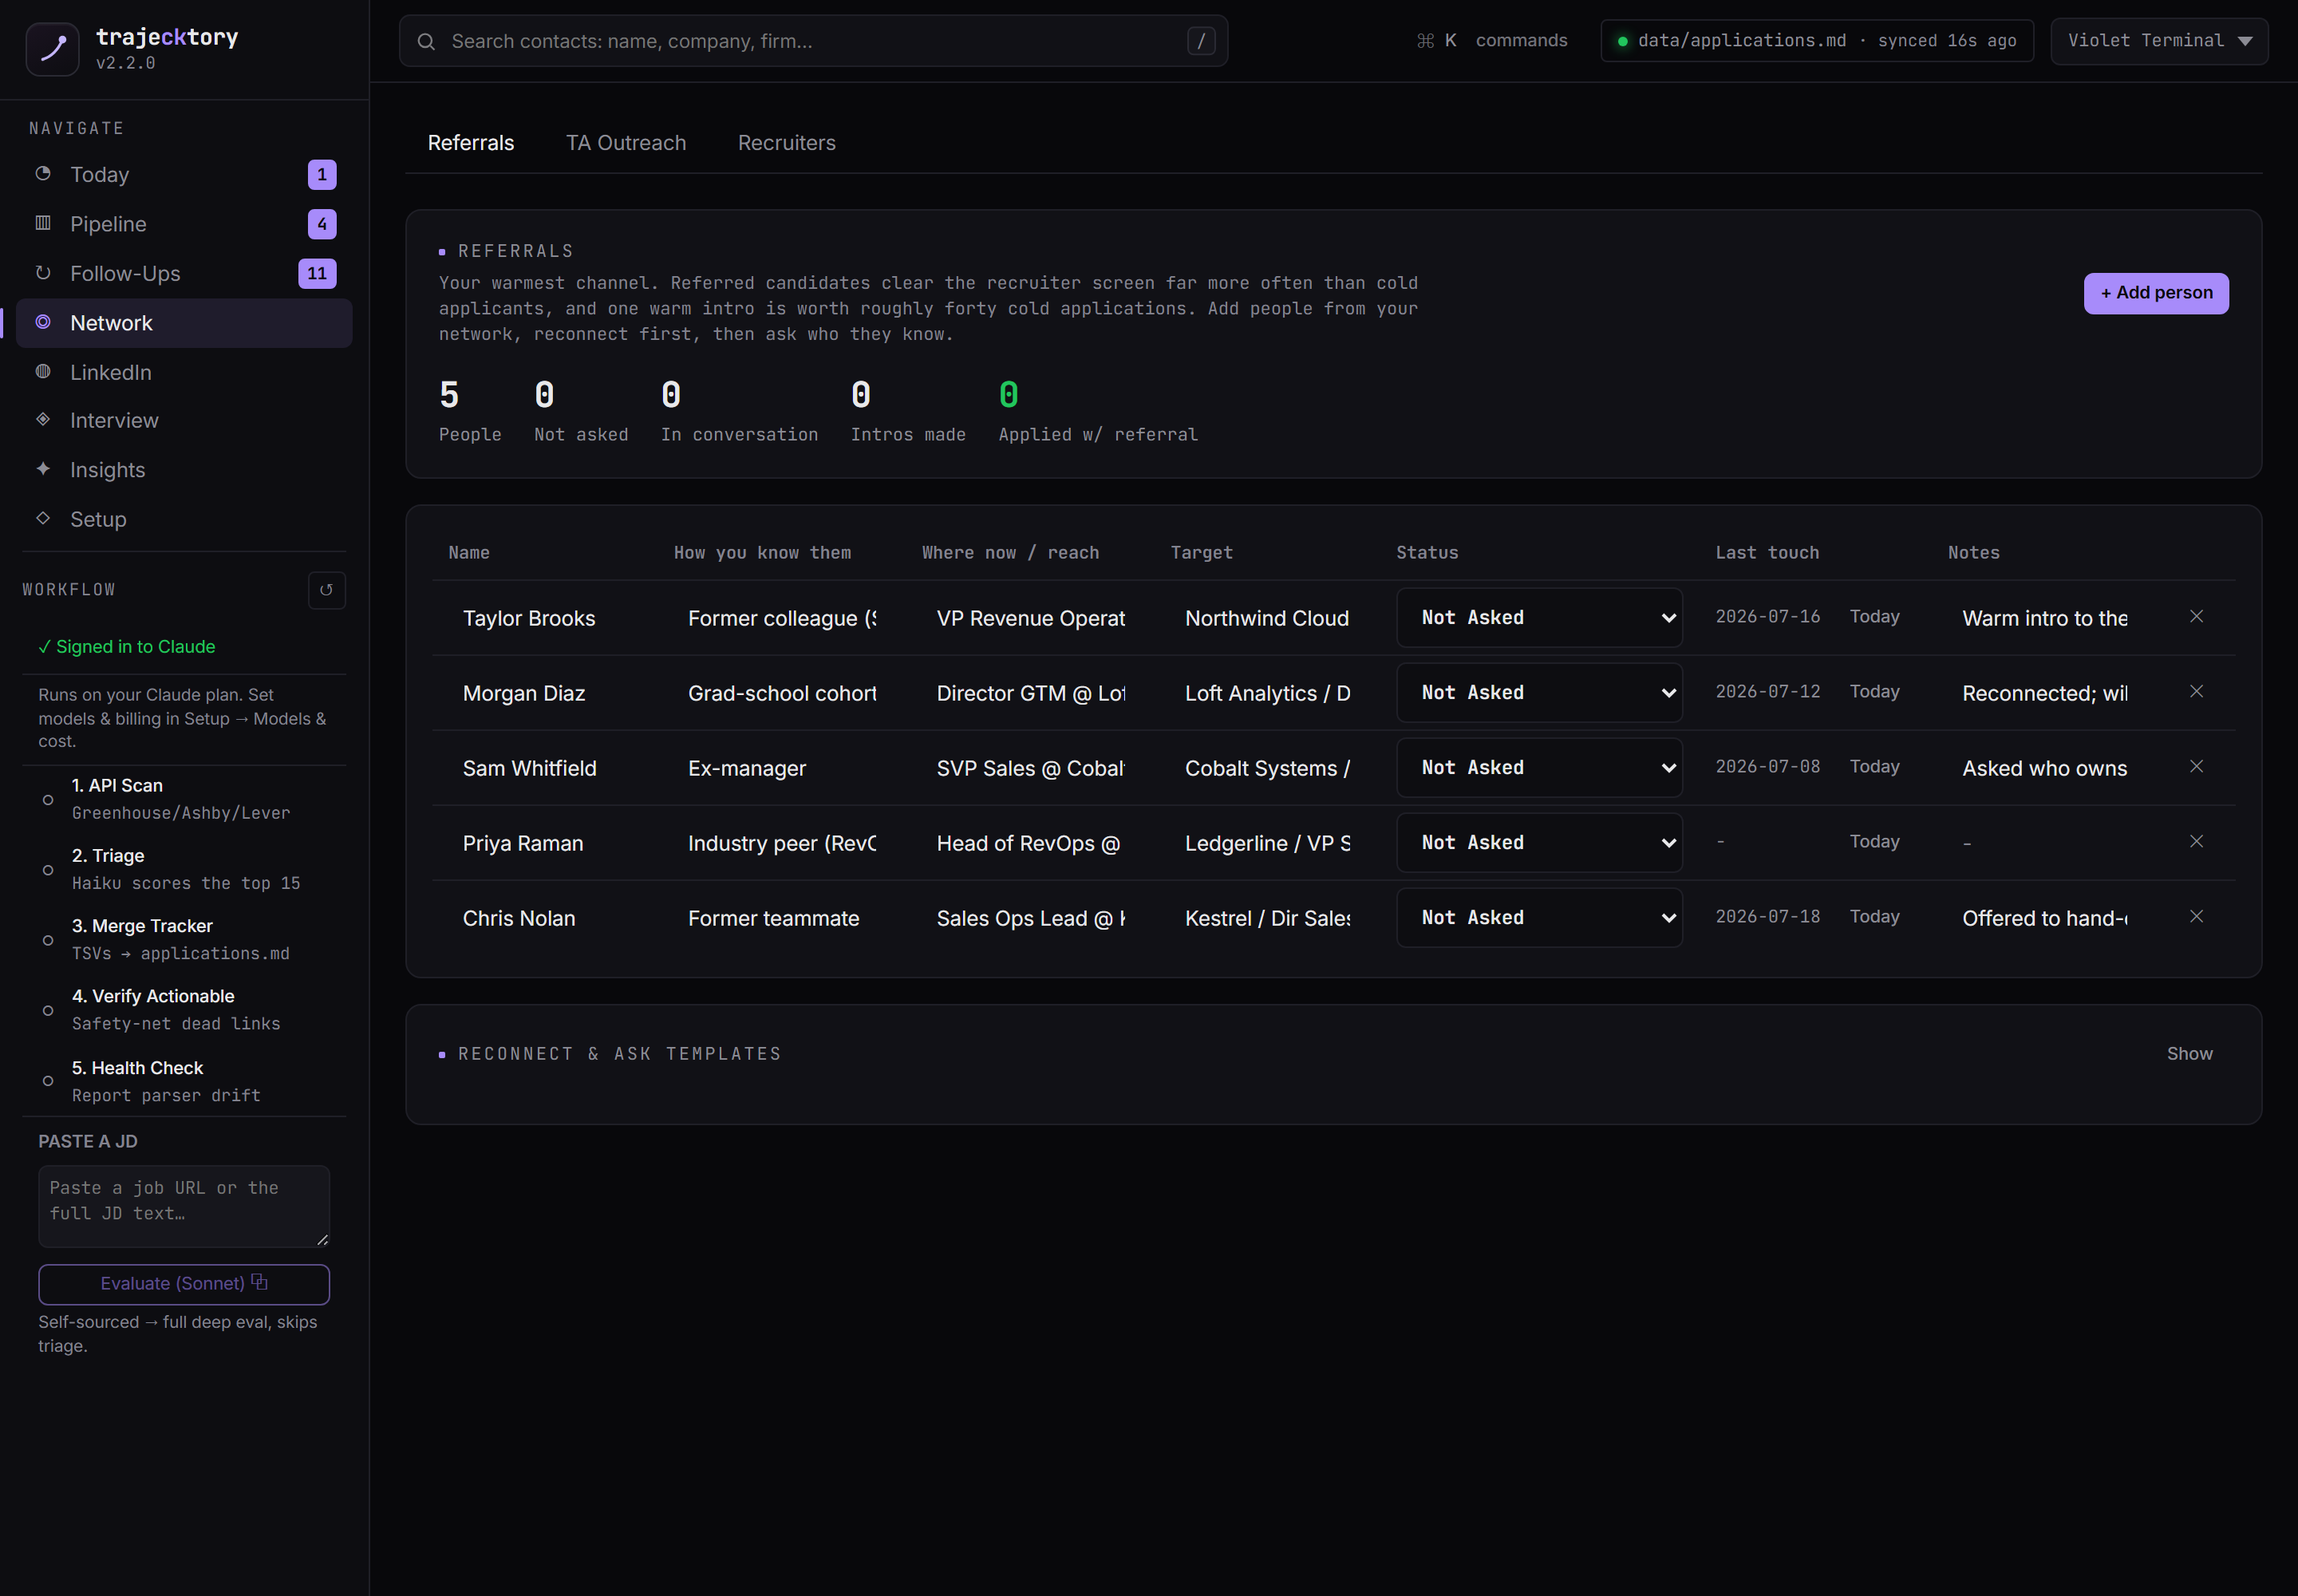Open the Interview section
Viewport: 2298px width, 1596px height.
[184, 420]
